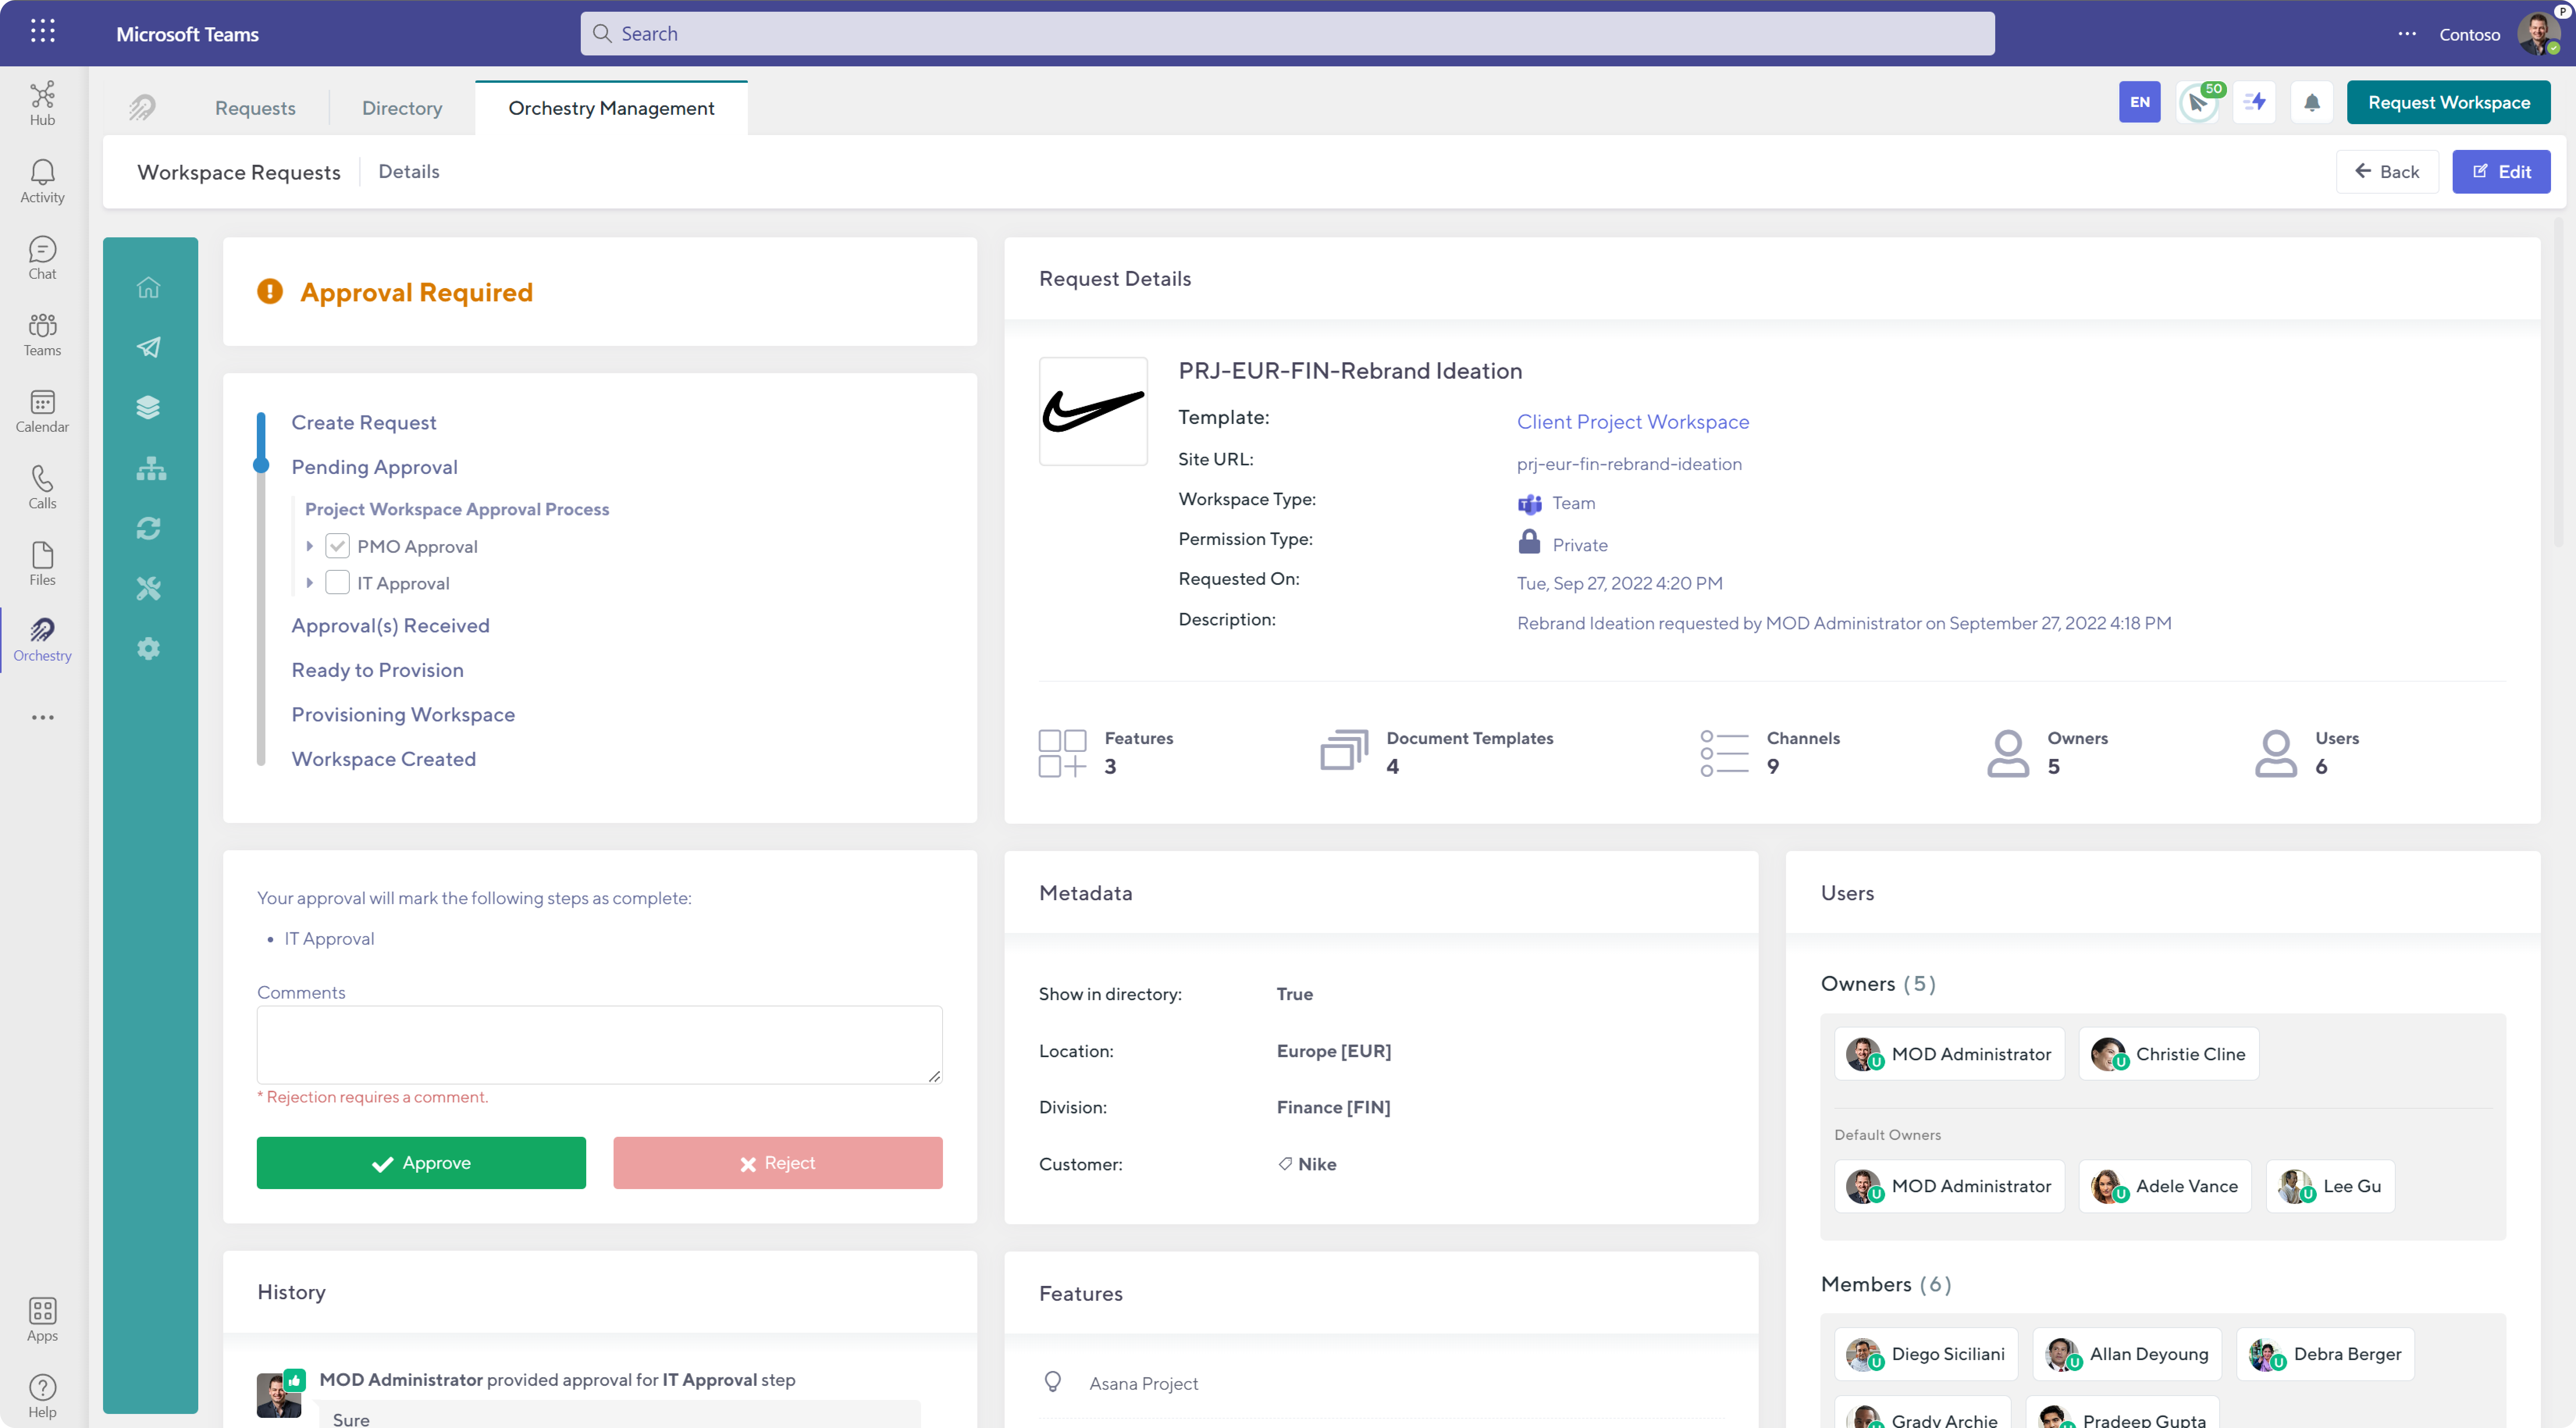Open the Teams section in the sidebar

pos(42,335)
